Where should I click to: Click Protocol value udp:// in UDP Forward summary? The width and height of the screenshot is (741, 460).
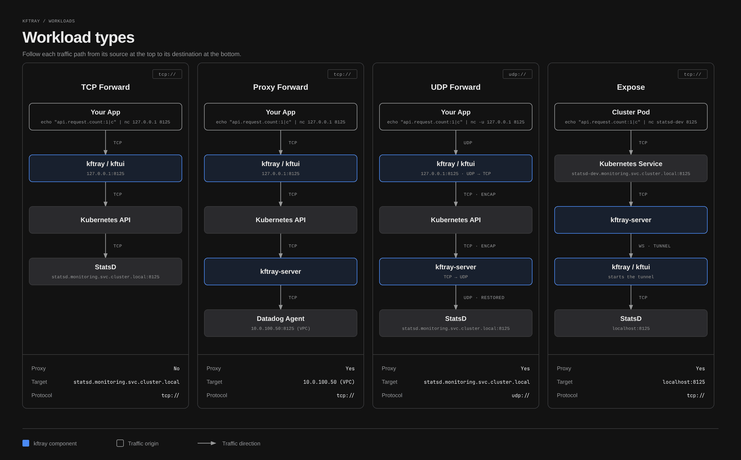click(521, 395)
